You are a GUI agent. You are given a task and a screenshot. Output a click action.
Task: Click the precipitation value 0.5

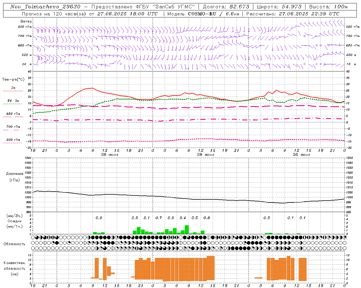point(195,218)
